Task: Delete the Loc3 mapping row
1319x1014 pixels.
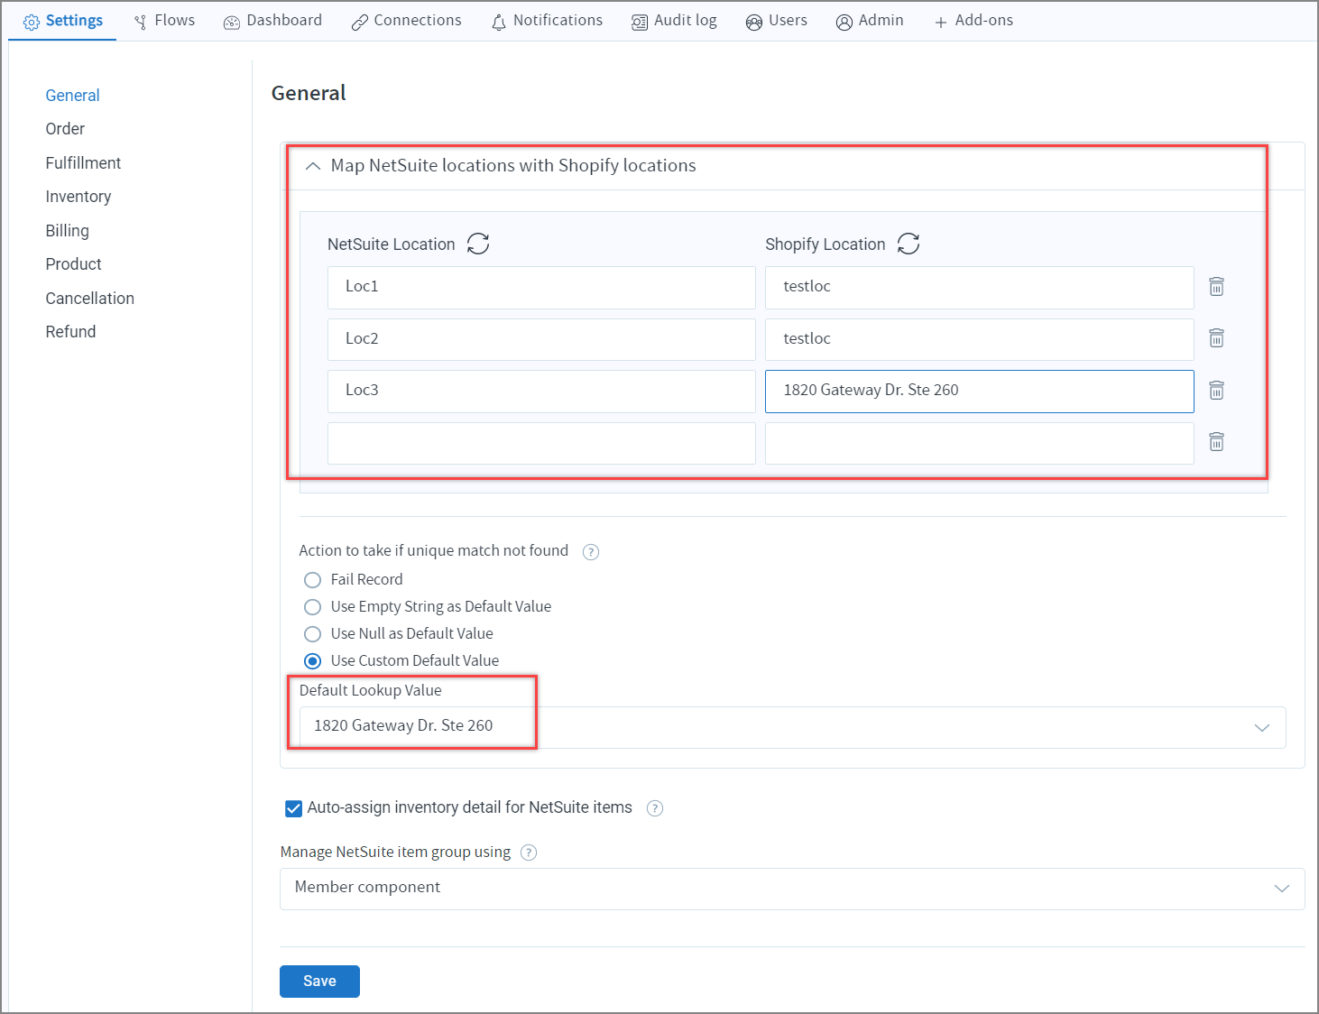Action: (1217, 390)
